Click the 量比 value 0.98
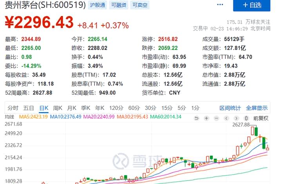Viewport: 282px width, 184px height. 27,57
